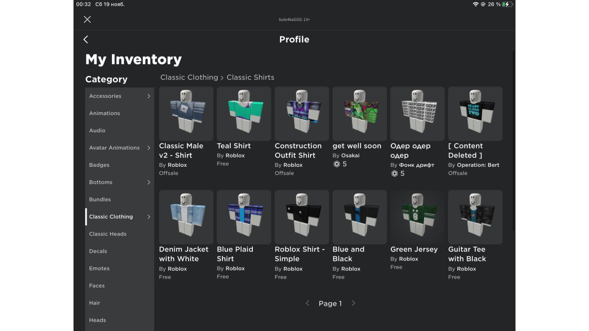
Task: Expand the Bottoms category chevron
Action: [x=149, y=182]
